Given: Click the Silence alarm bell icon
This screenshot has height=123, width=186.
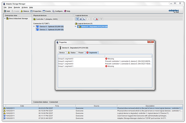Looking at the screenshot, I should (x=22, y=11).
